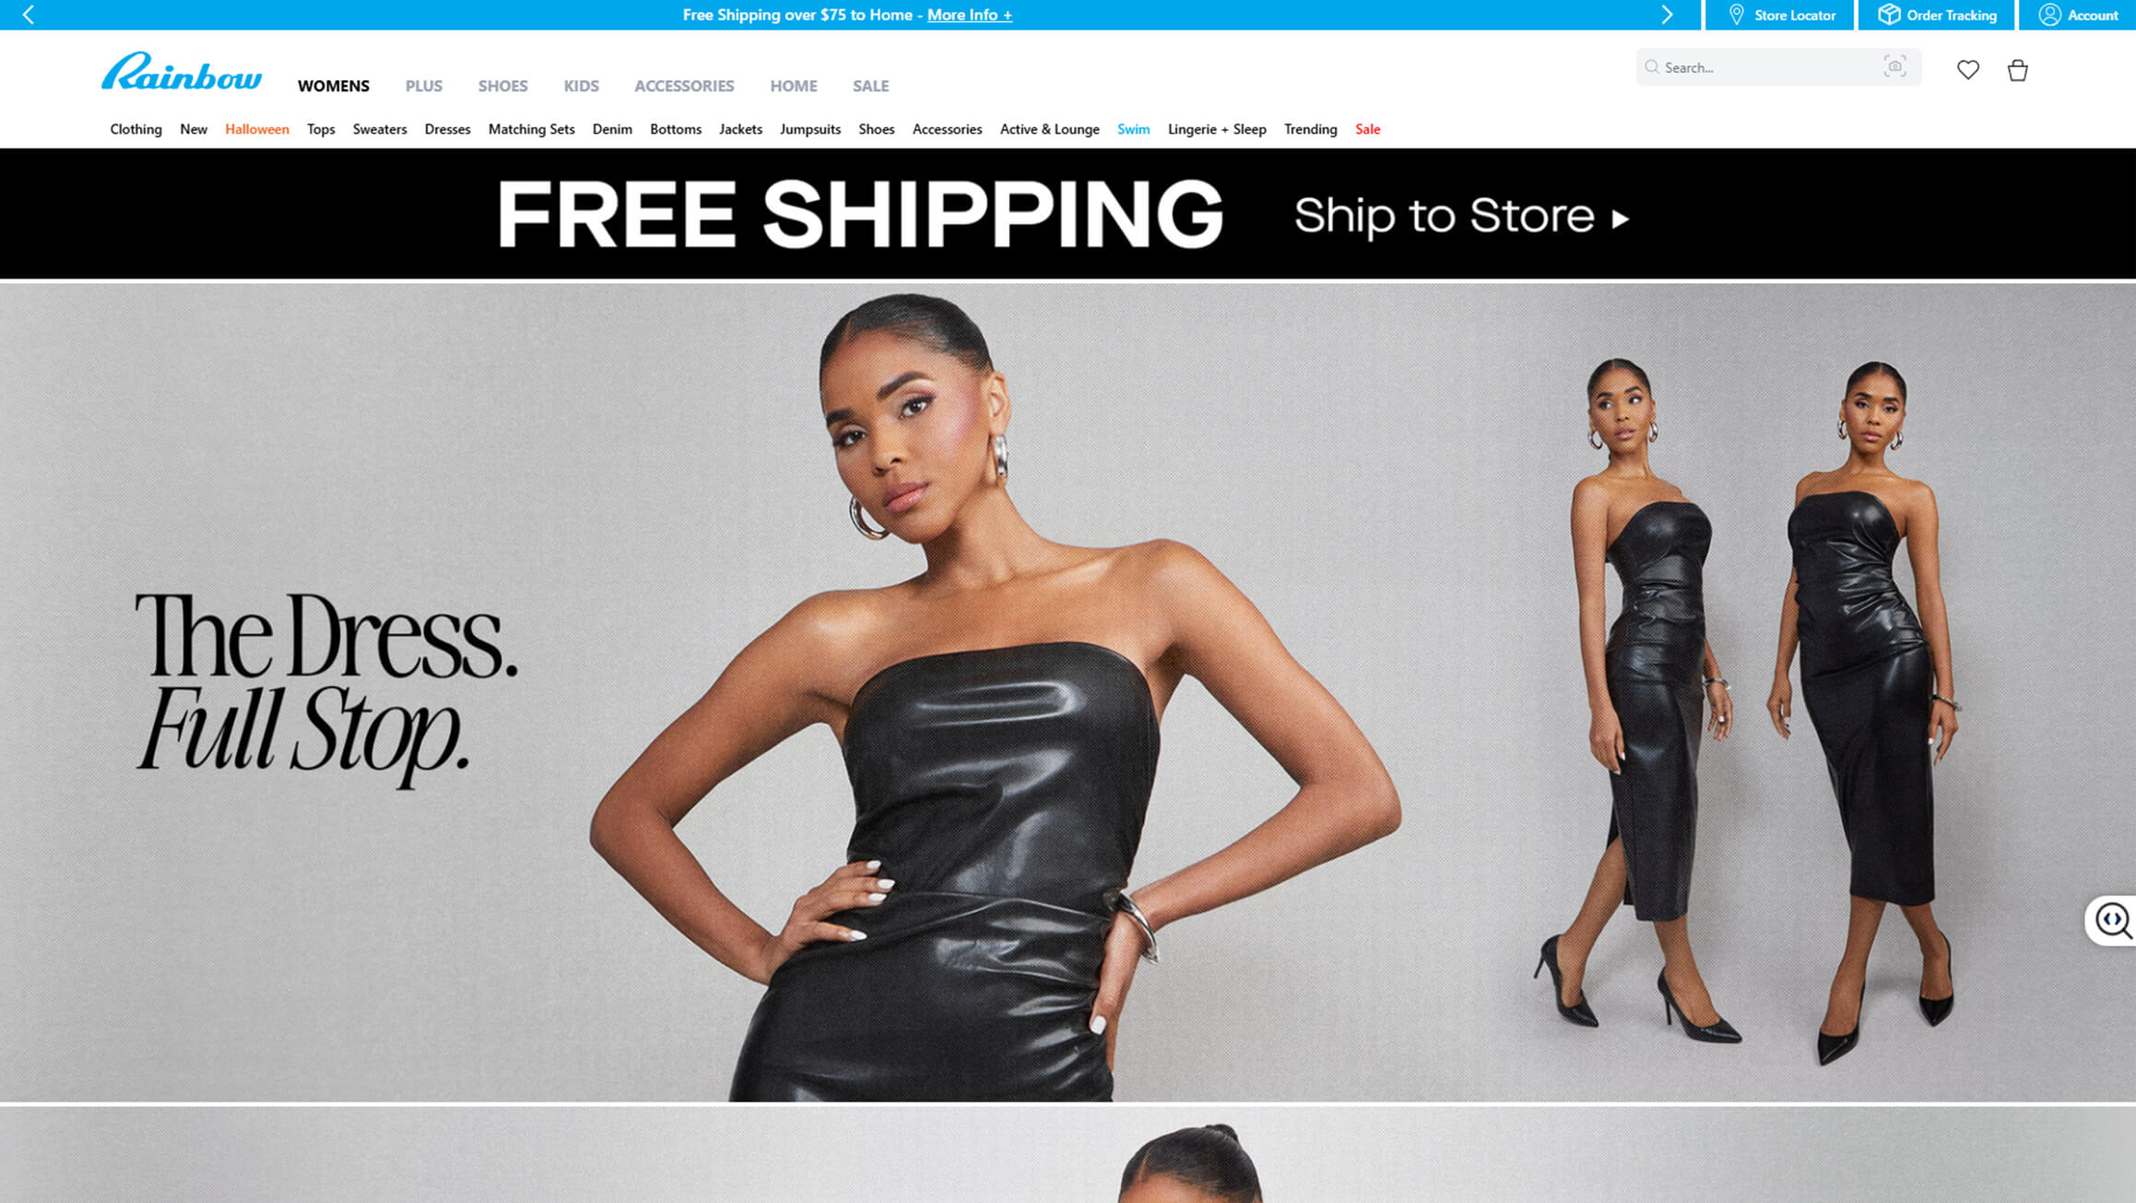Click the floating zoom accessibility icon
Screen dimensions: 2136x1203
click(2113, 920)
